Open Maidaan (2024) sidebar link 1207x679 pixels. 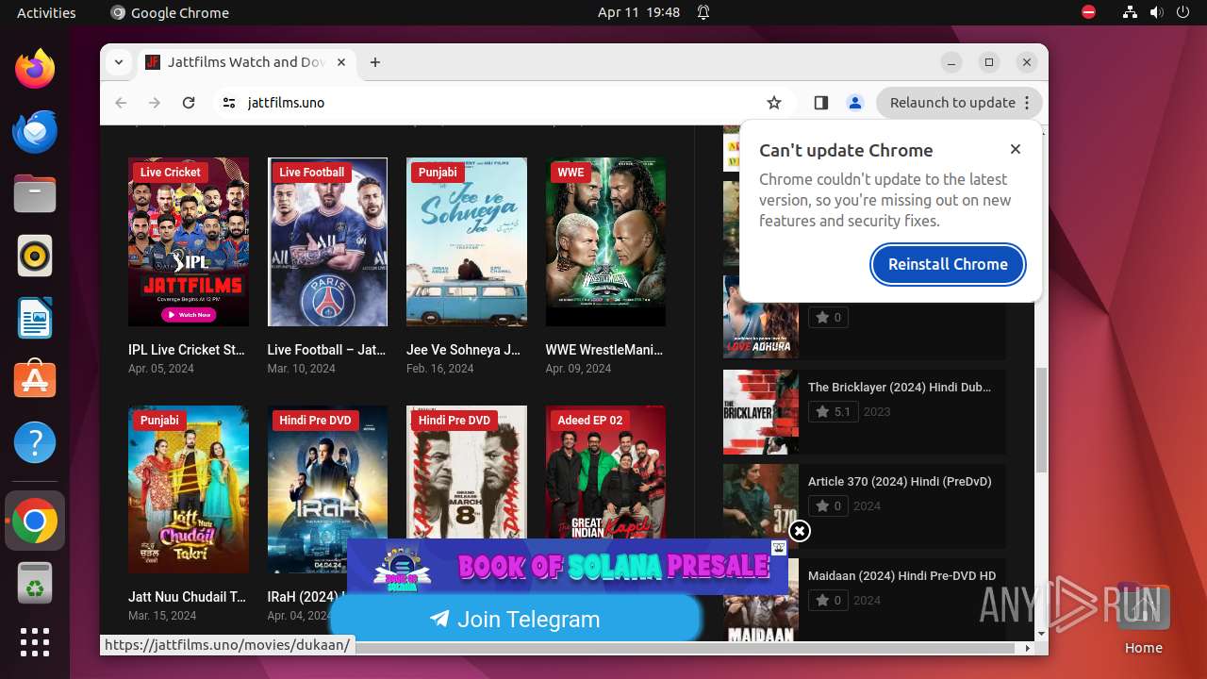[x=901, y=575]
